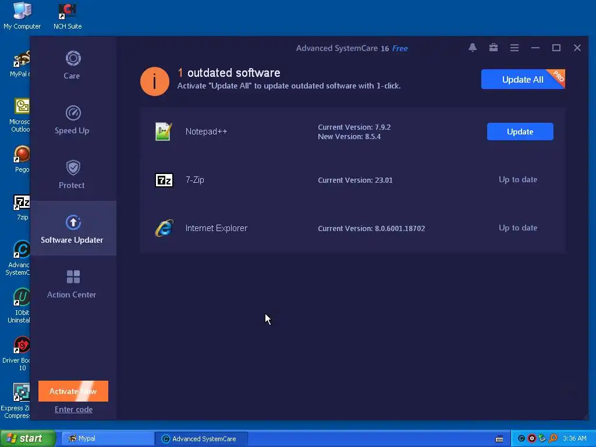Select the IObit Uninstaller desktop shortcut

tap(19, 306)
